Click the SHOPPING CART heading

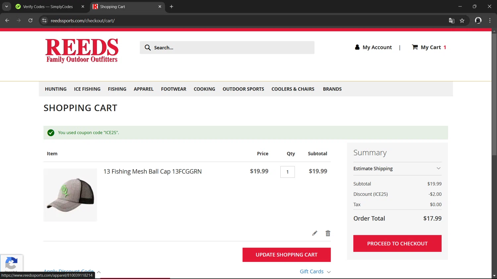click(81, 108)
